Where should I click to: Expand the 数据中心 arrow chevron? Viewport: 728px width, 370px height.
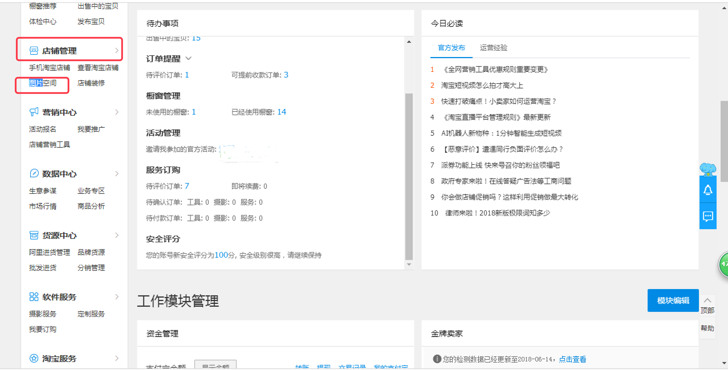click(x=117, y=174)
